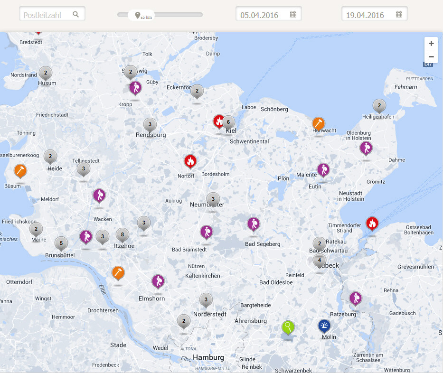Click the Postleitzahl search magnifier icon
Screen dimensions: 443x373
point(76,15)
